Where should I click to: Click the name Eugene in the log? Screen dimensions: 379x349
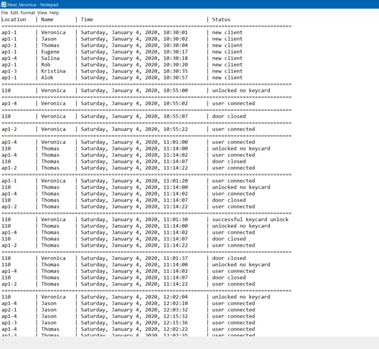click(50, 52)
